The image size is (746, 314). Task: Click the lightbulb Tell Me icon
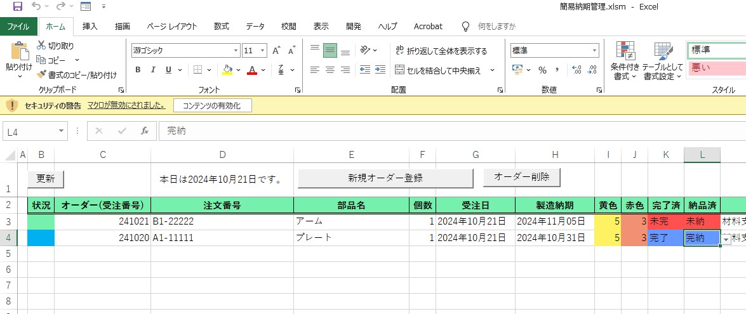(x=466, y=27)
